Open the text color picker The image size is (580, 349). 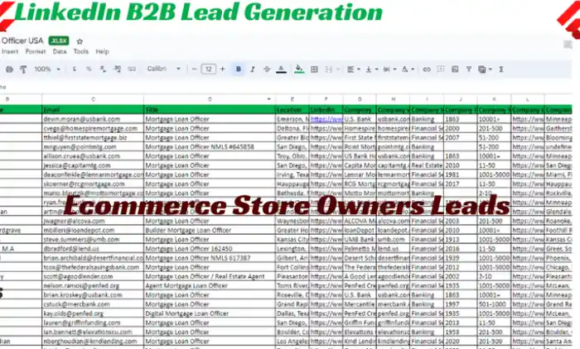pos(281,69)
